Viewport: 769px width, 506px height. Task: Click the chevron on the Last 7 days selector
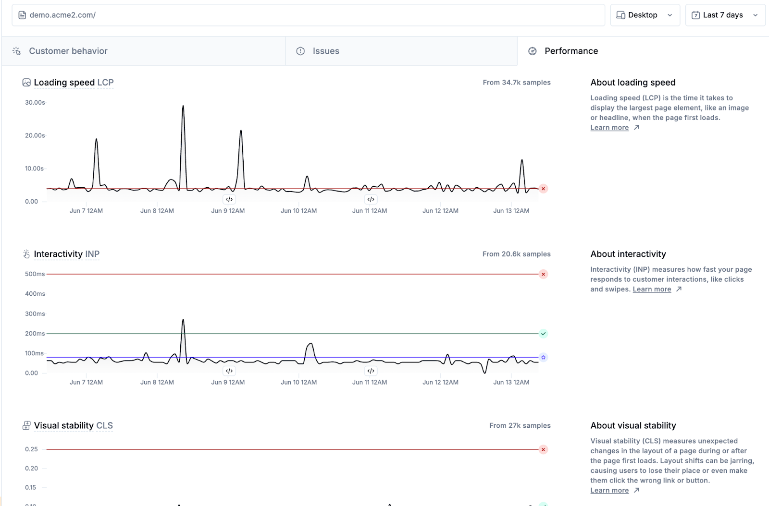pyautogui.click(x=756, y=15)
